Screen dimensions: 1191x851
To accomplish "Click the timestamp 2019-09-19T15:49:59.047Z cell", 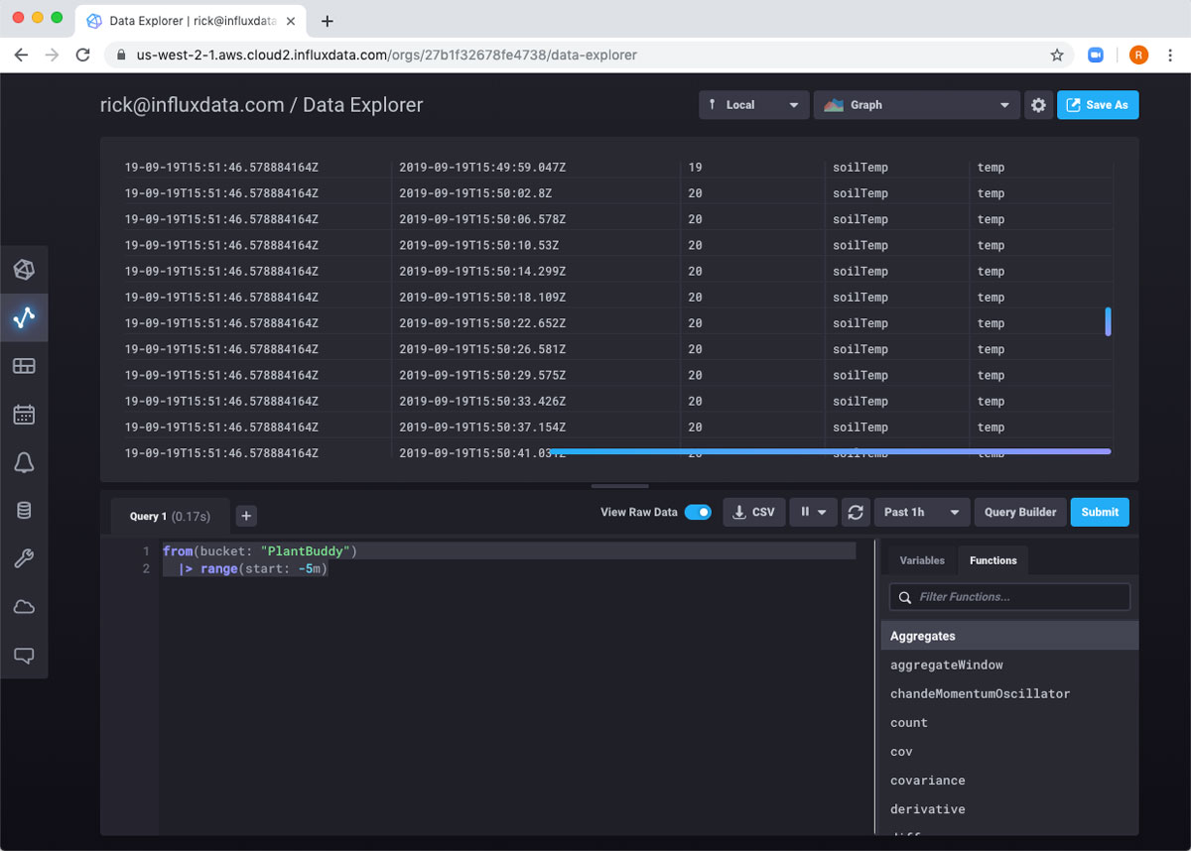I will tap(482, 168).
